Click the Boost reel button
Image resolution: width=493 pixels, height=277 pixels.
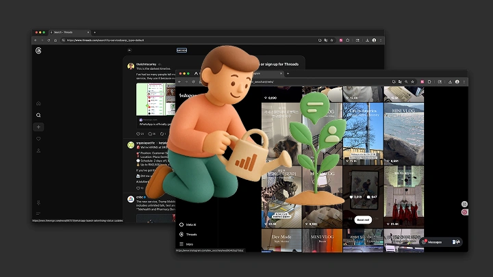(363, 220)
